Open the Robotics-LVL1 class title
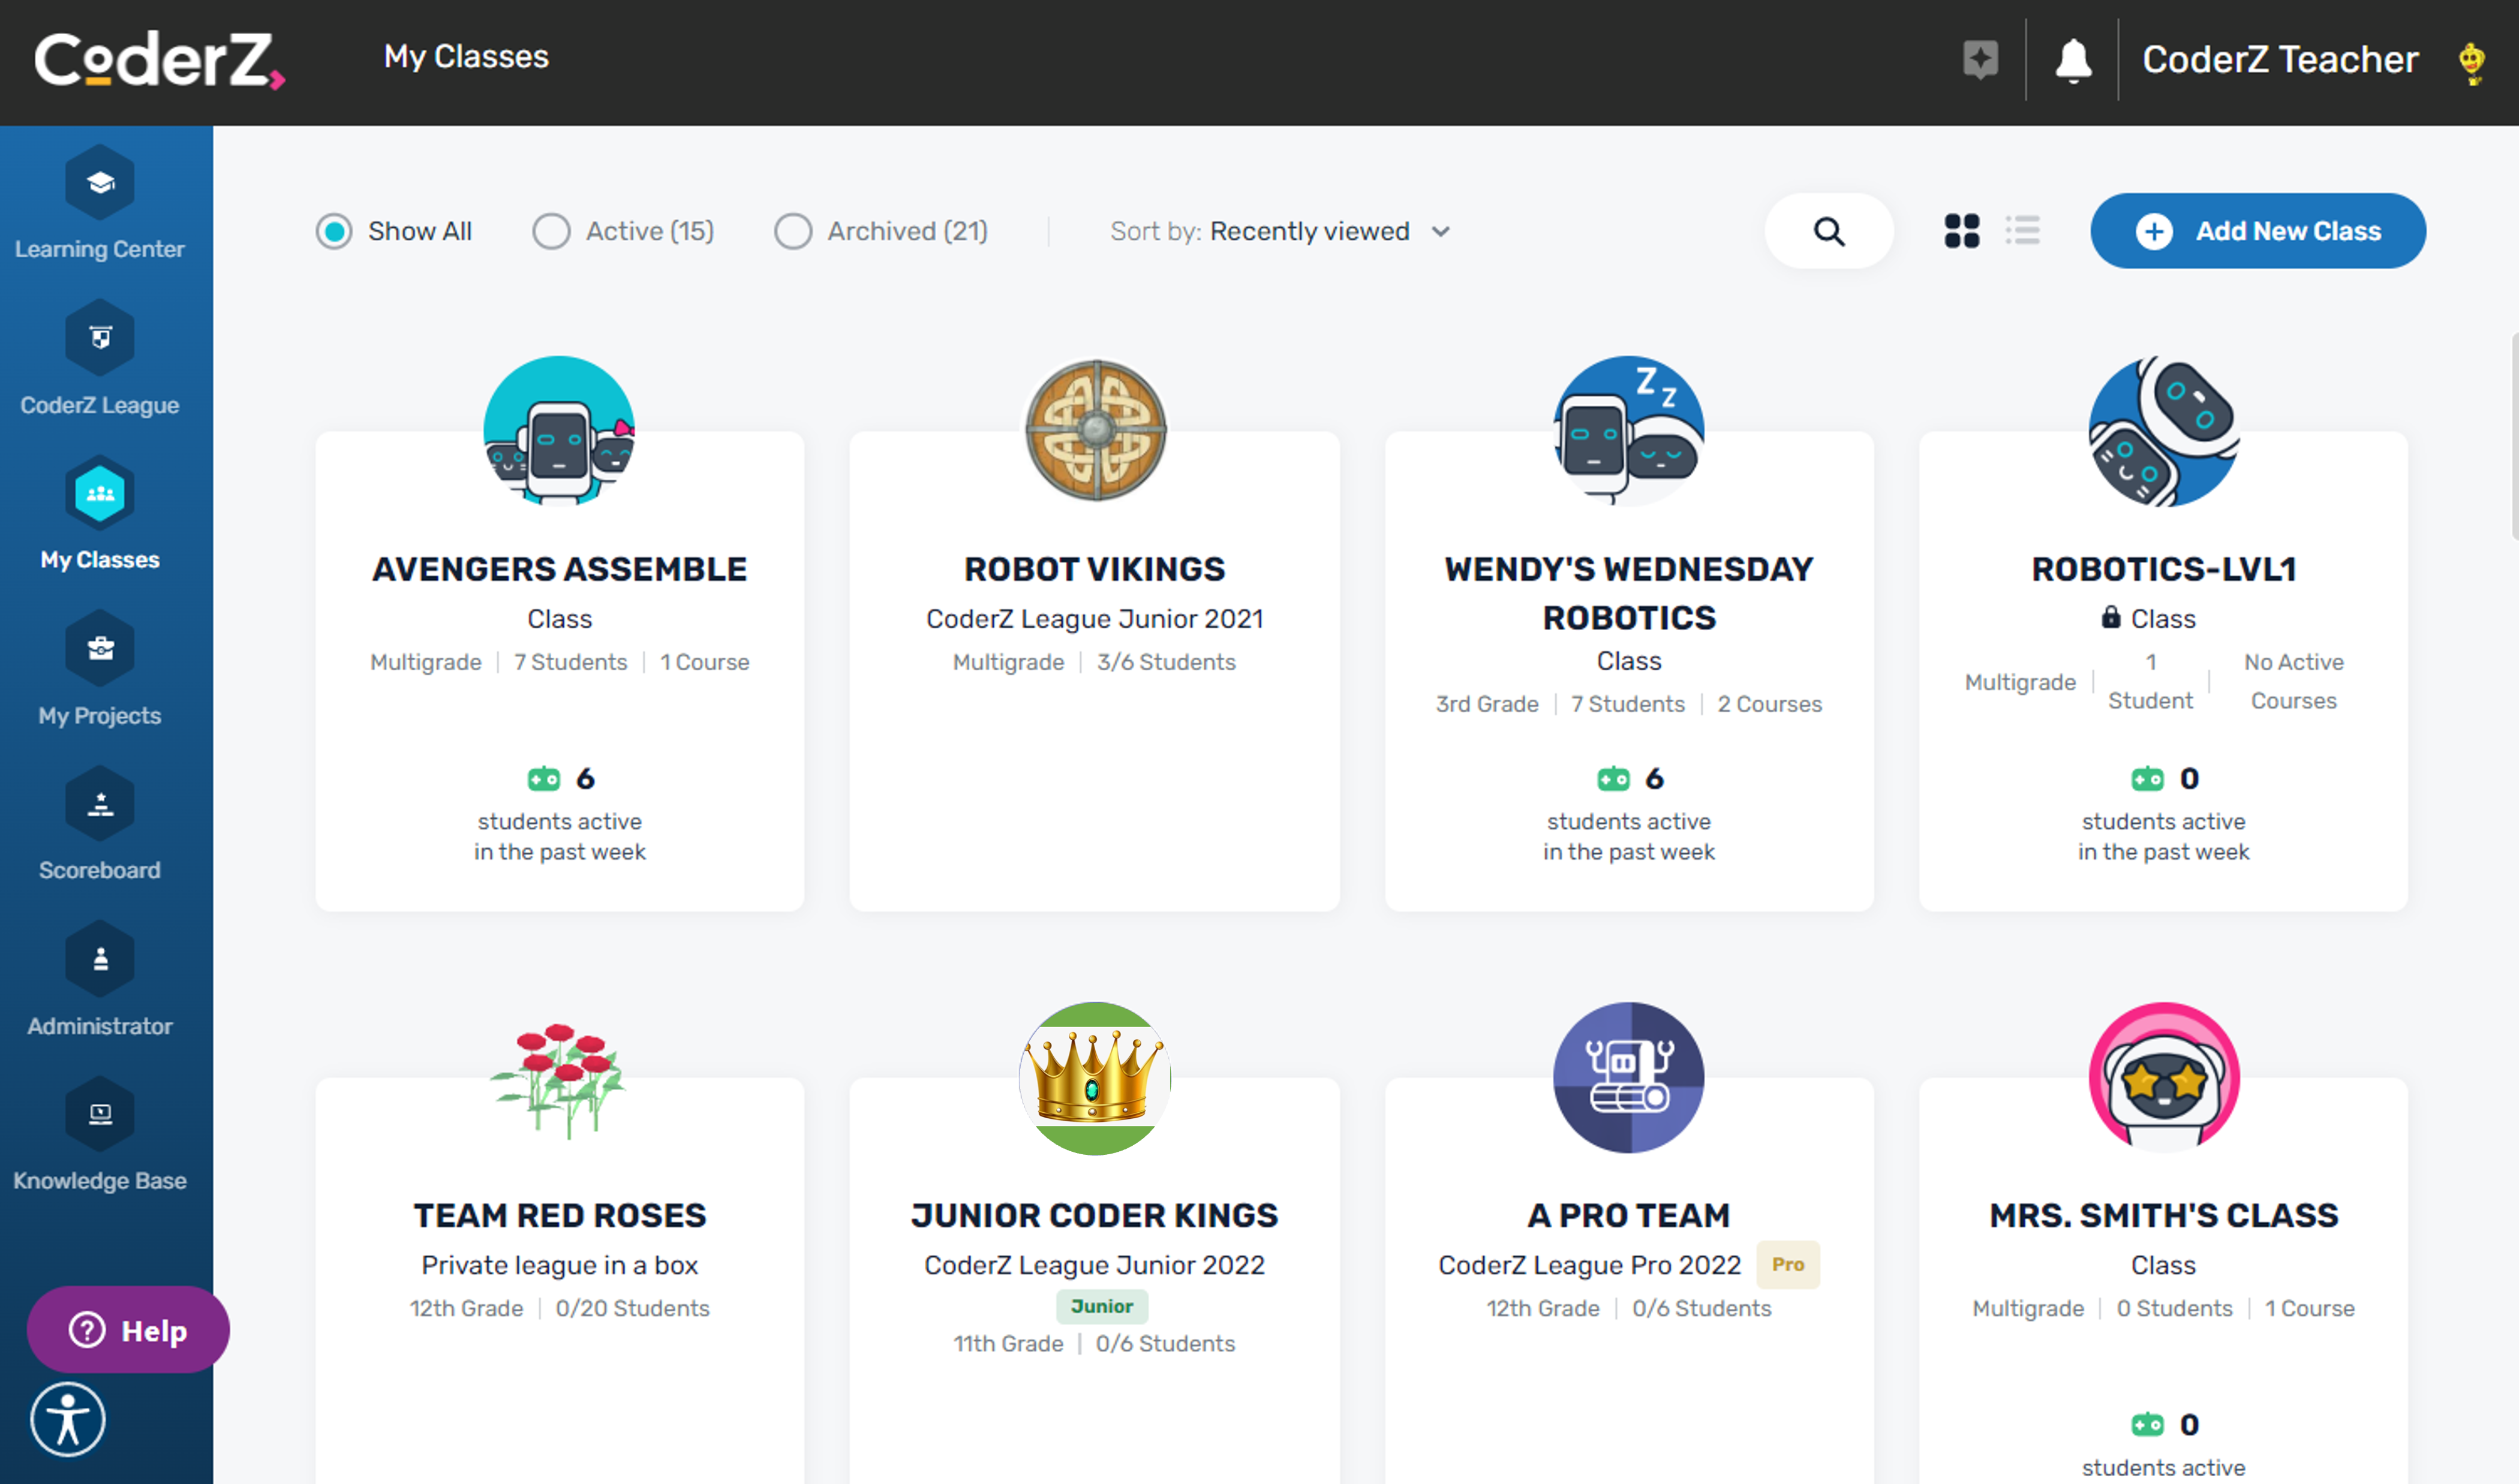 (x=2164, y=569)
